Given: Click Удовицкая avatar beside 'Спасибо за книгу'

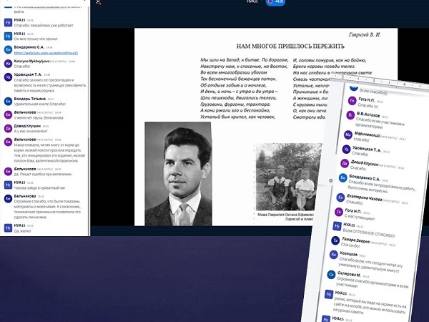Looking at the screenshot, I should pyautogui.click(x=8, y=77).
